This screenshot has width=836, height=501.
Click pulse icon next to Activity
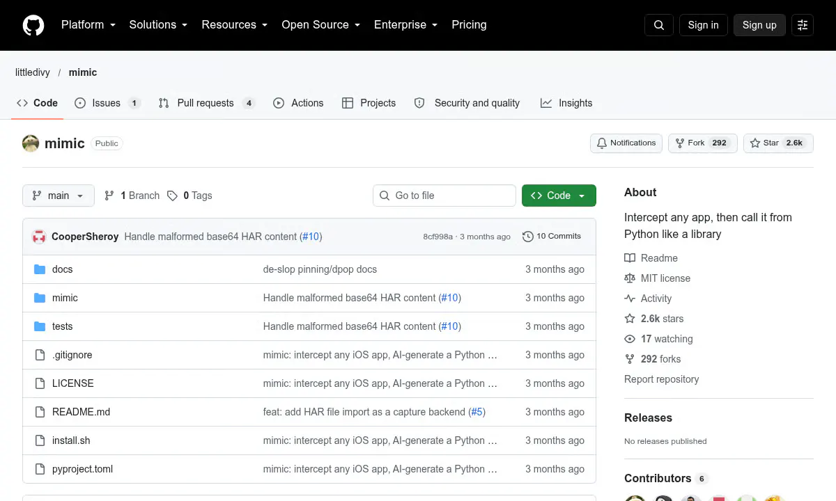coord(630,299)
